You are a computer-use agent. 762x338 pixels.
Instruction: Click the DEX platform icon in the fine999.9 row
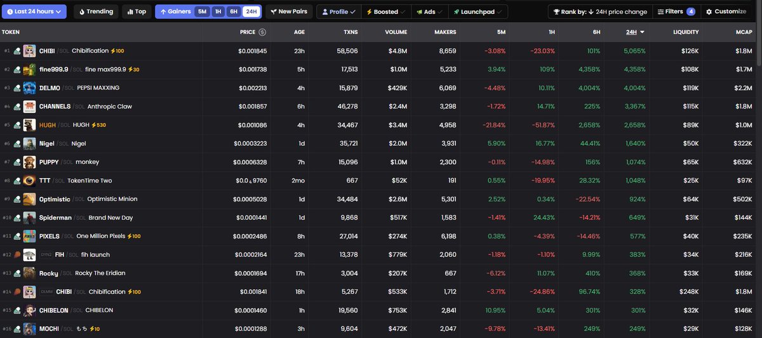click(x=17, y=69)
